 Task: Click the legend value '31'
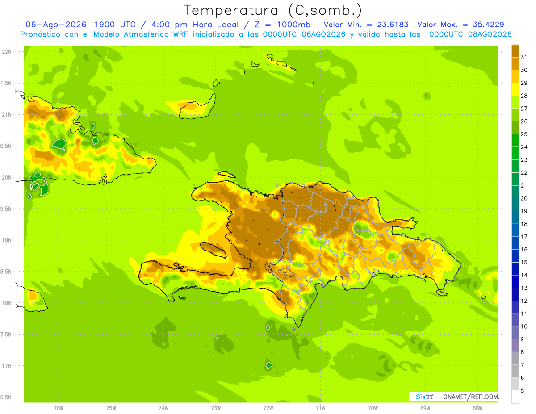[x=524, y=57]
